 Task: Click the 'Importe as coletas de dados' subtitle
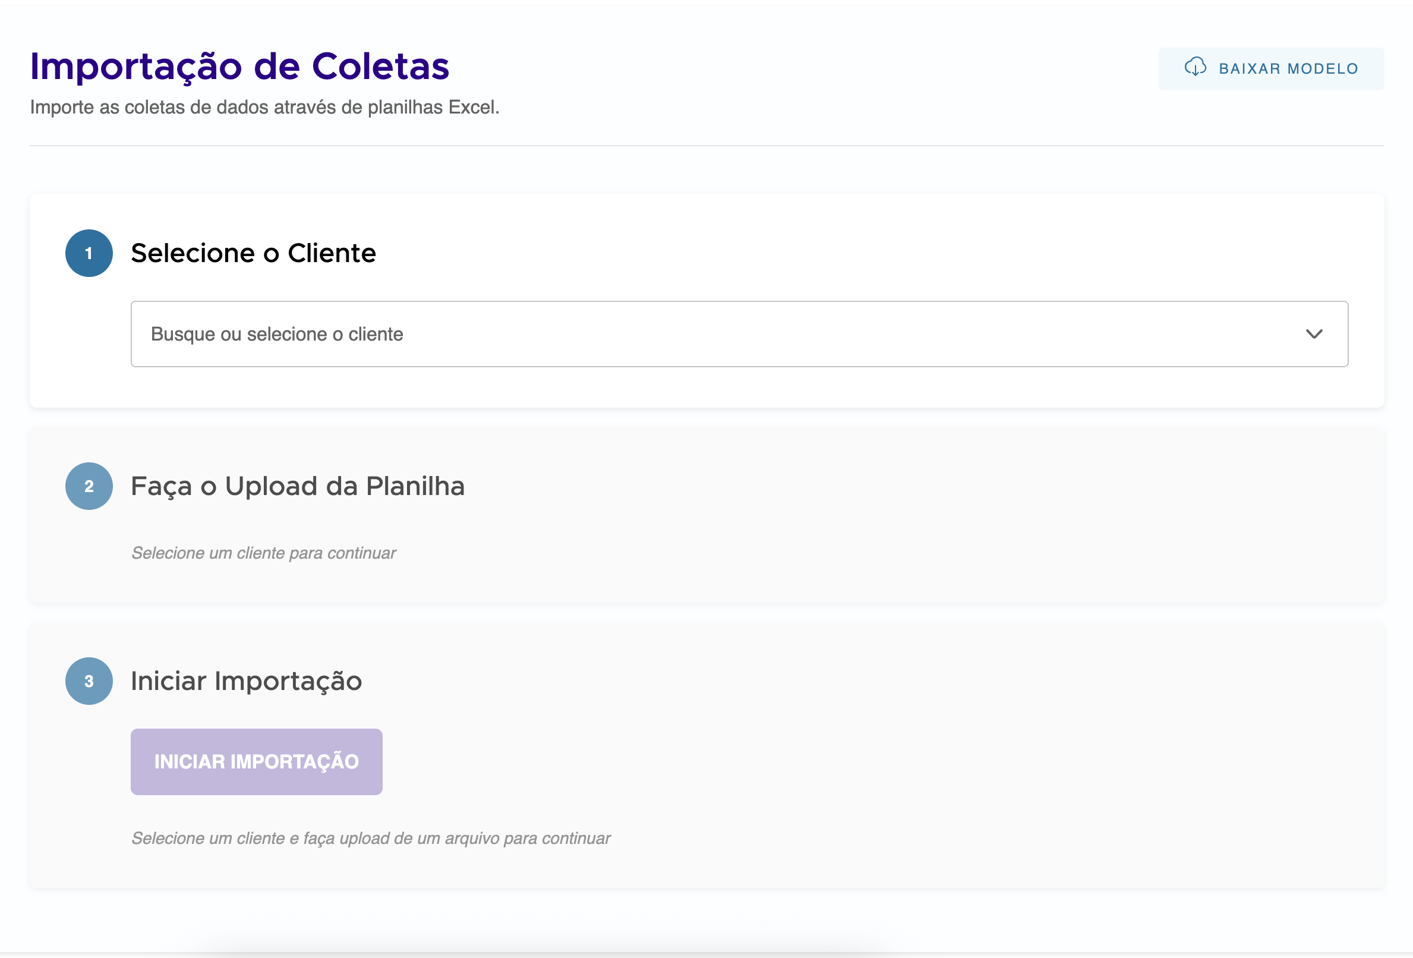coord(264,107)
